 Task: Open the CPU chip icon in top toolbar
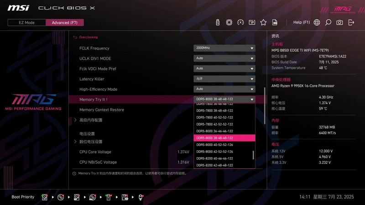pos(229,22)
